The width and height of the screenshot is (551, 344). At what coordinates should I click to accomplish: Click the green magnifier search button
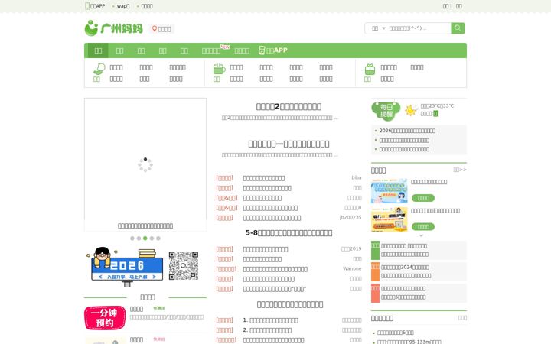tap(458, 28)
